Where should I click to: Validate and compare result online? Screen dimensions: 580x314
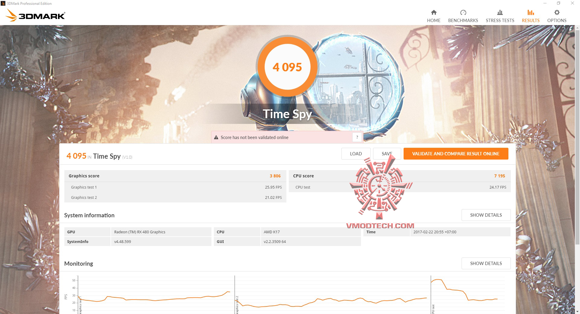tap(456, 154)
